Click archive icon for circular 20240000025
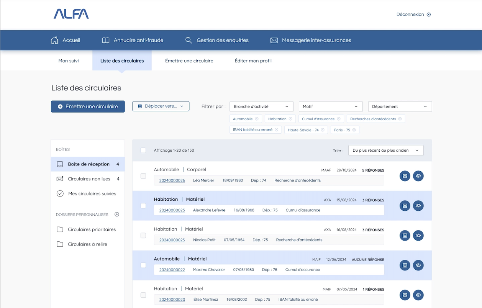The width and height of the screenshot is (482, 308). 405,206
